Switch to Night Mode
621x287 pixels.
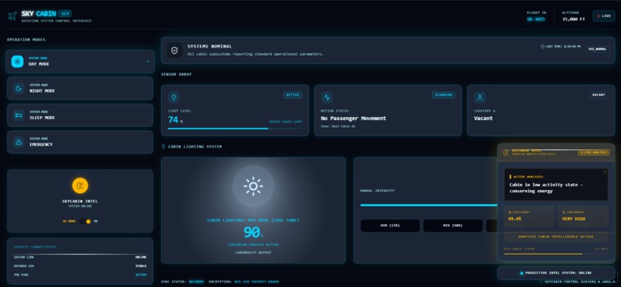click(x=80, y=88)
